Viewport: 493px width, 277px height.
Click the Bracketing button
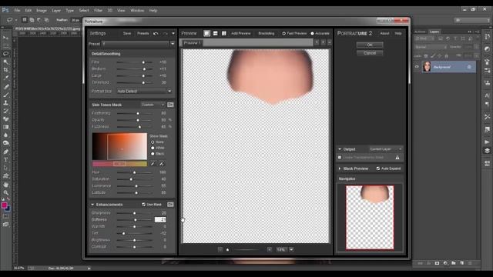pos(267,33)
